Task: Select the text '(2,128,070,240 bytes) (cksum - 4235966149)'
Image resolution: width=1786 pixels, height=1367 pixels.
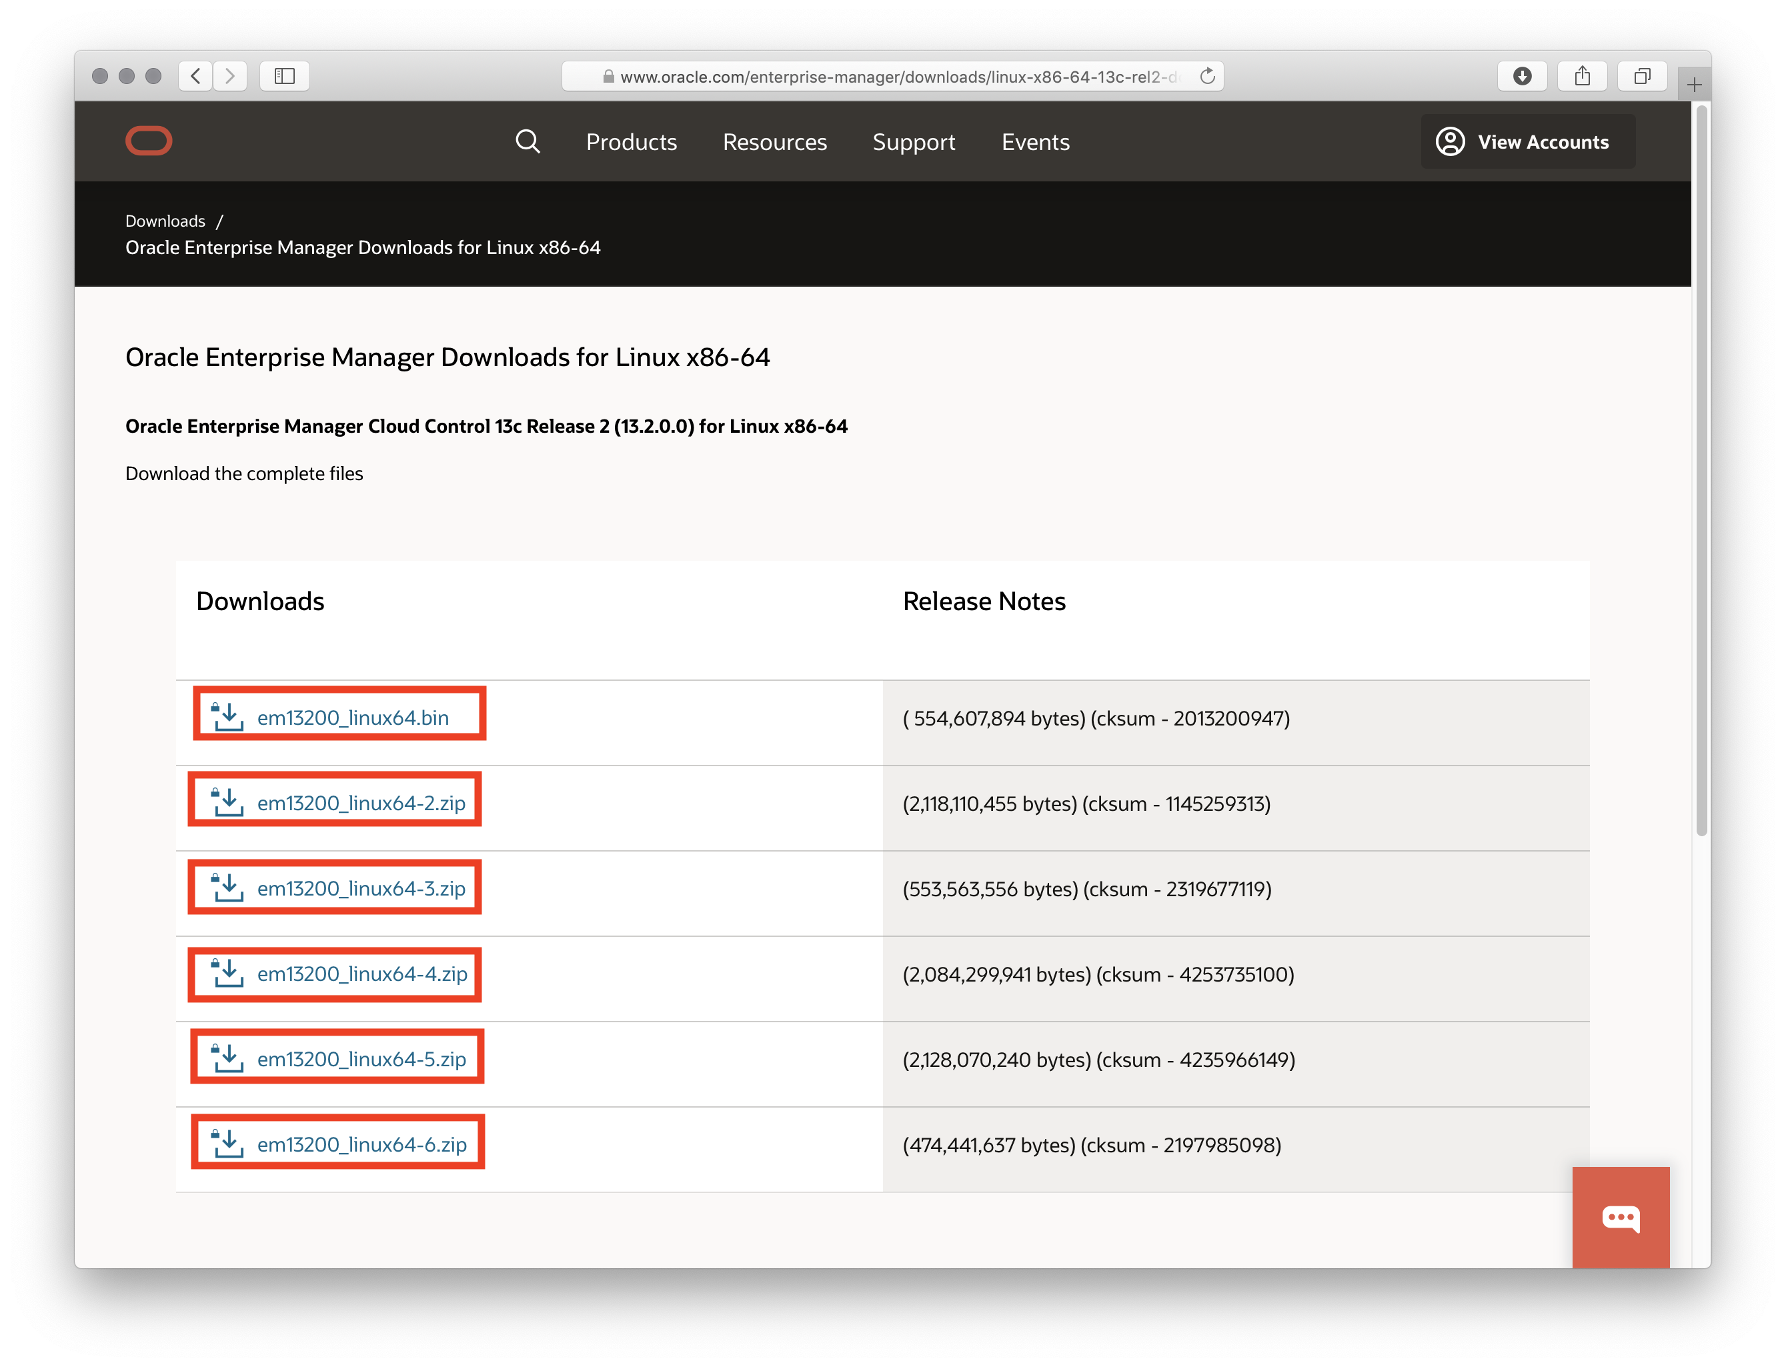Action: point(1098,1060)
